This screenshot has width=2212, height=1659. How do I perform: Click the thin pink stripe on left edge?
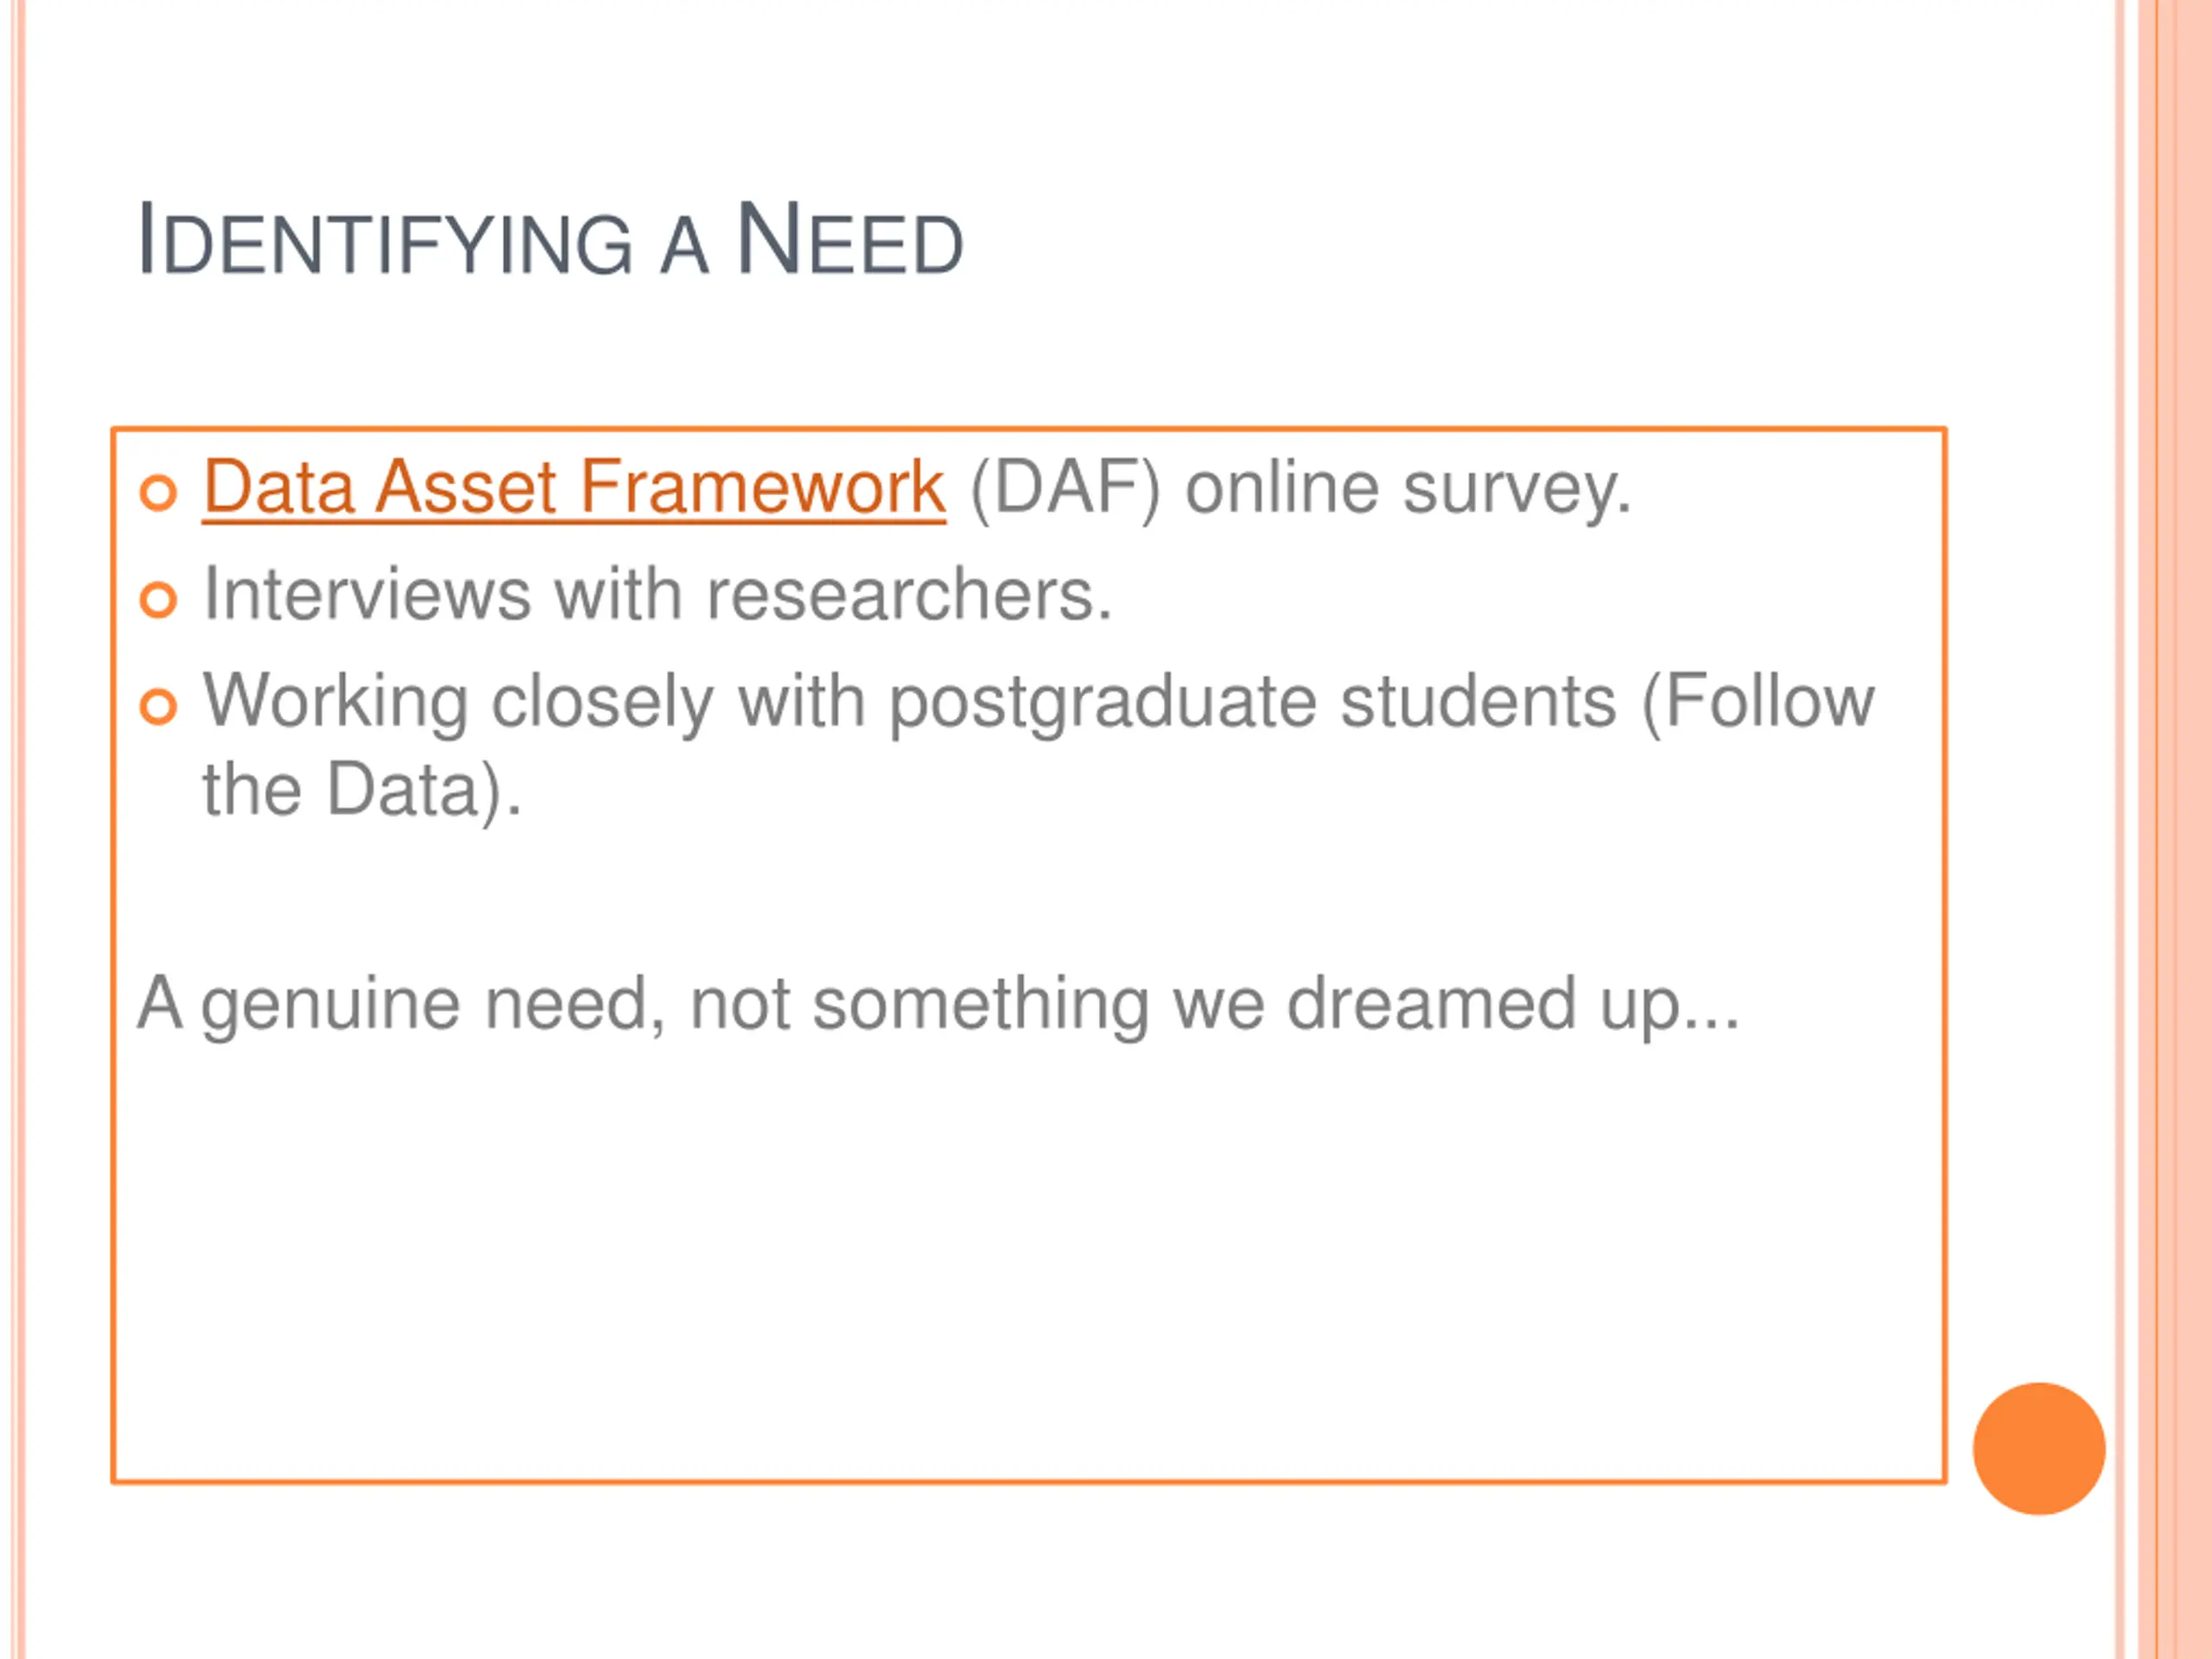17,830
